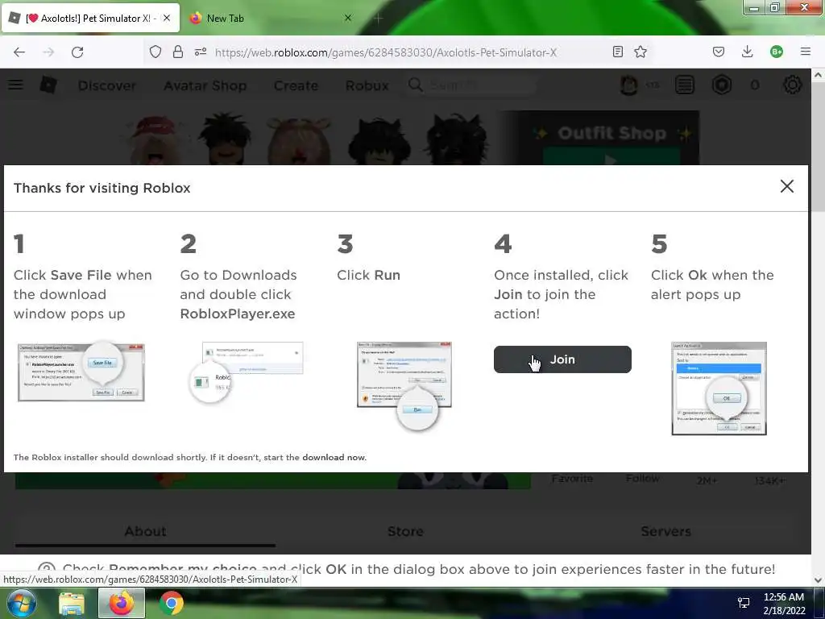This screenshot has width=825, height=619.
Task: Click scrollbar down arrow
Action: coord(818,580)
